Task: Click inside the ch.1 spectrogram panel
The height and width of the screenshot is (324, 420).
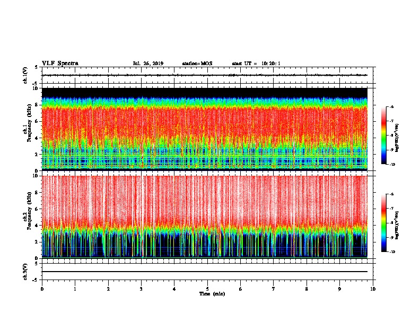Action: [x=205, y=129]
